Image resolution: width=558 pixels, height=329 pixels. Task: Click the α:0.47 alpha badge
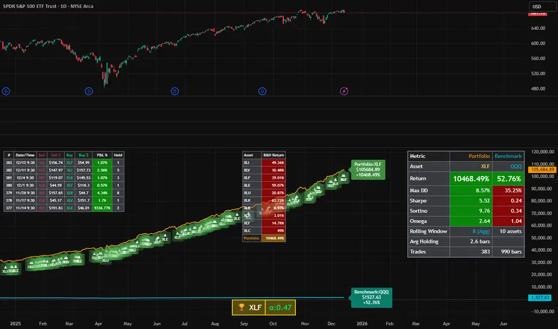pyautogui.click(x=280, y=307)
